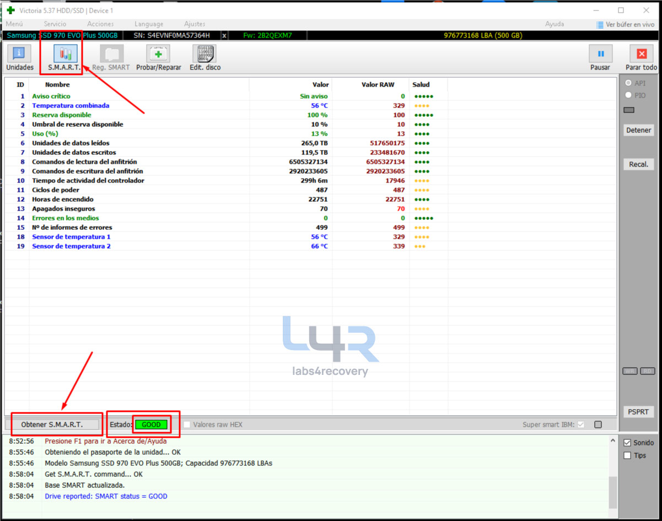This screenshot has height=521, width=662.
Task: Select the Sensor de temperatura 2 row
Action: [x=311, y=246]
